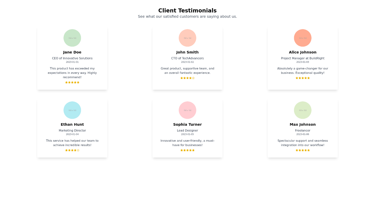Click Ethan Hunt's light blue avatar
The width and height of the screenshot is (375, 197).
pos(72,110)
